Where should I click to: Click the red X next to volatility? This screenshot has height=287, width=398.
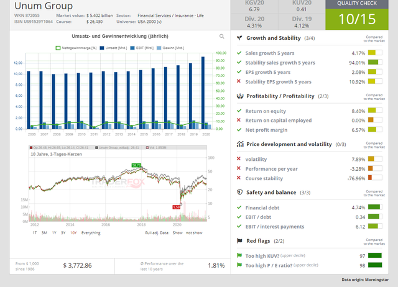(x=240, y=158)
